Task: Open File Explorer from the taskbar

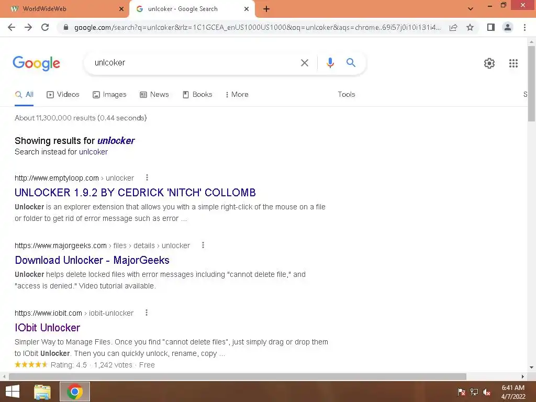Action: [x=42, y=392]
